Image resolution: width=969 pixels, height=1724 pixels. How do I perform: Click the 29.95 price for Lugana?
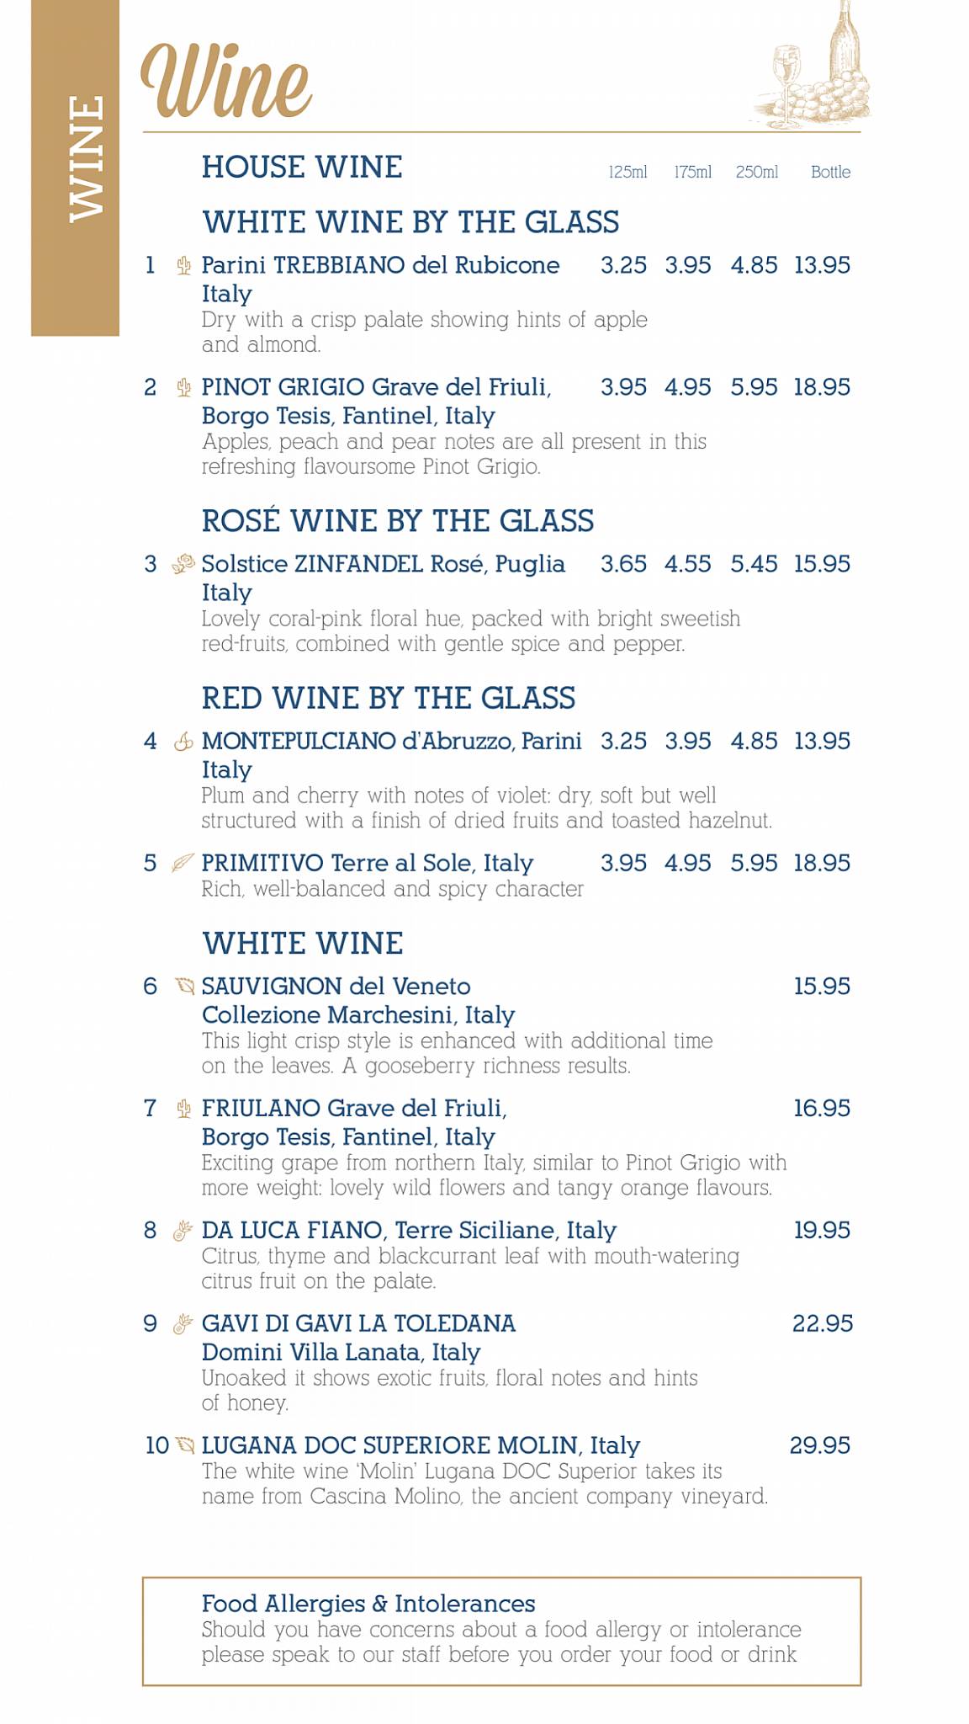tap(820, 1445)
